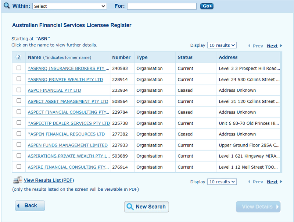Select checkbox for ASPECTFP DEALER SERVICES row
Screen dimensions: 294x222
pos(19,123)
